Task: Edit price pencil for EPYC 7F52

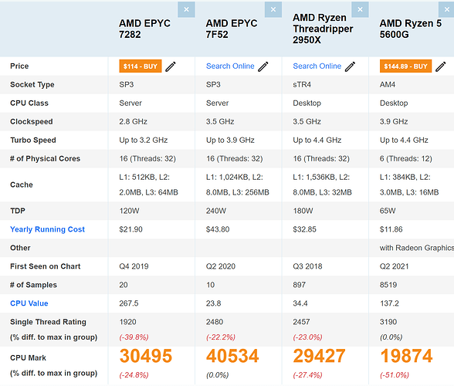Action: point(263,66)
